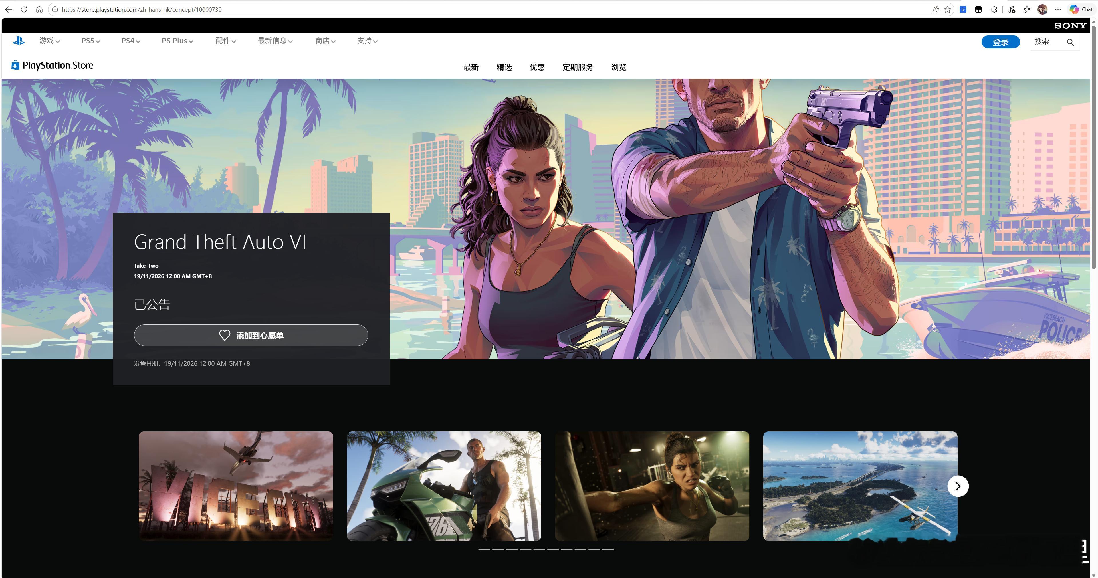This screenshot has height=578, width=1098.
Task: Select the last carousel page indicator dash
Action: pyautogui.click(x=608, y=549)
